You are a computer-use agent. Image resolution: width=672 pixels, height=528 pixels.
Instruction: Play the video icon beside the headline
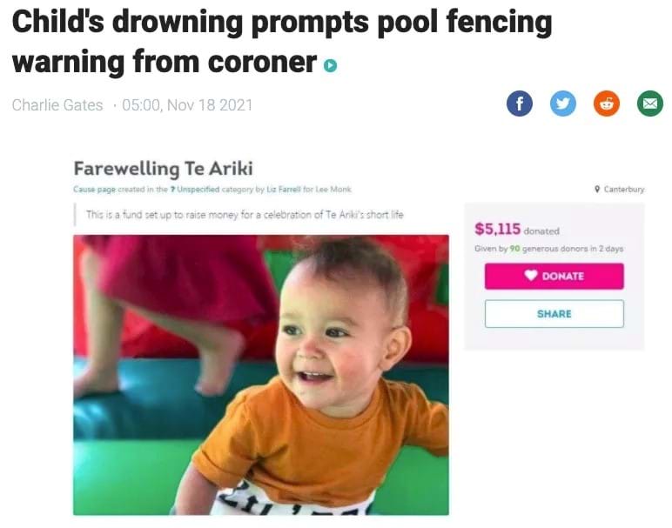pos(330,65)
